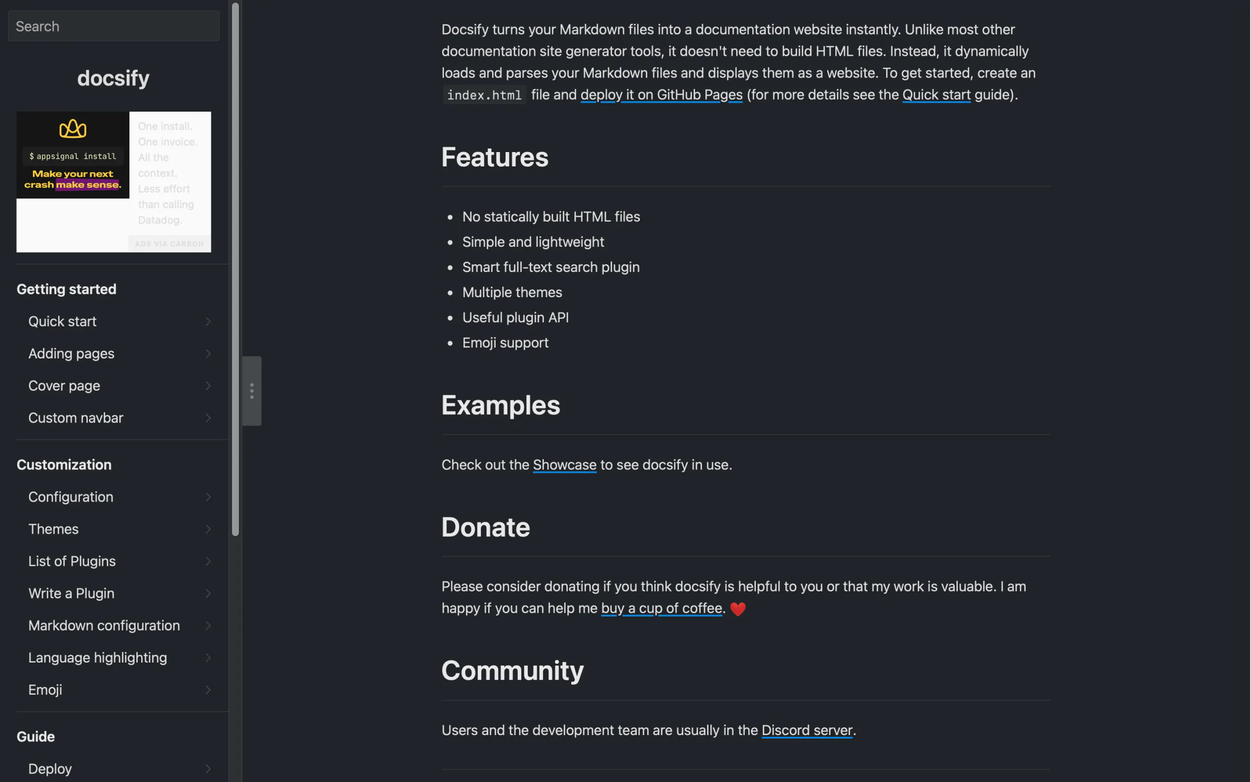Click the sidebar vertical scrollbar thumb

tap(235, 269)
